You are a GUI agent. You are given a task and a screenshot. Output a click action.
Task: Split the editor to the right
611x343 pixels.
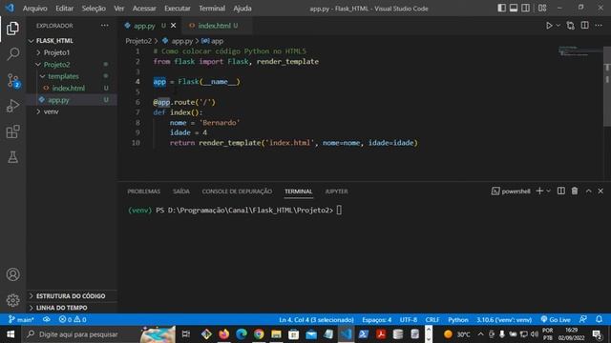pos(584,26)
